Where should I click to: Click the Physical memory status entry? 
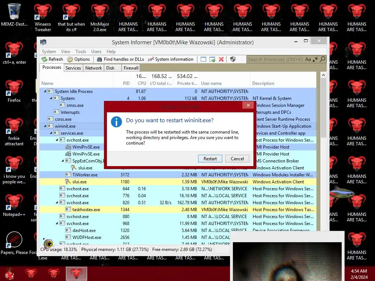(x=115, y=250)
